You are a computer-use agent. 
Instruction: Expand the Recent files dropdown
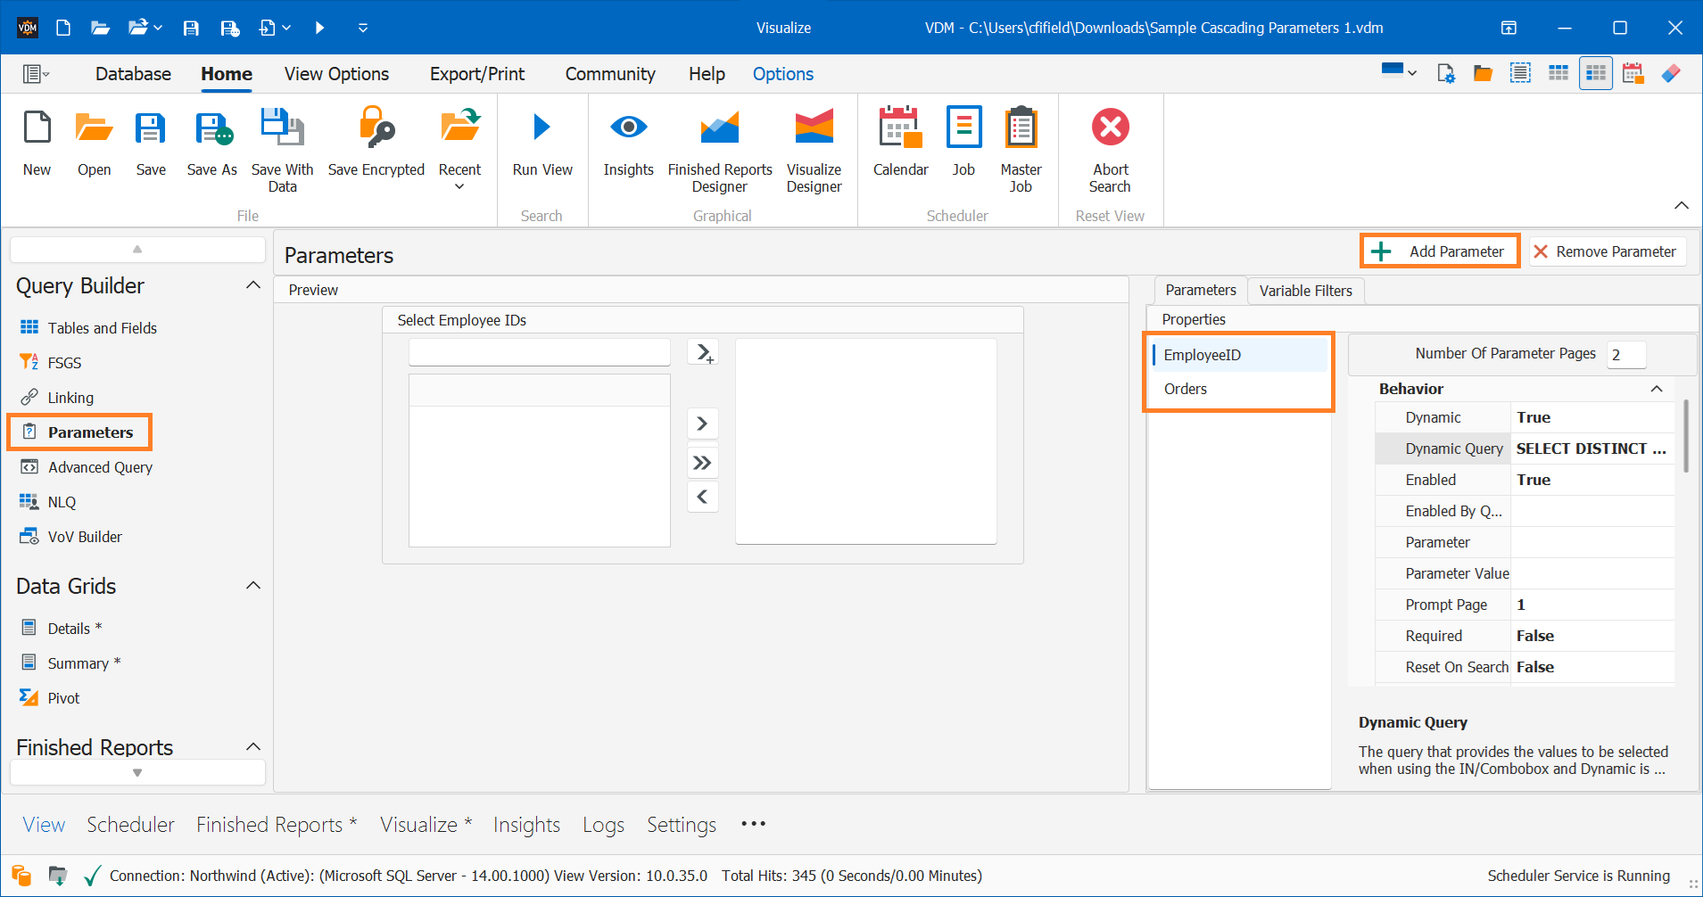click(459, 186)
